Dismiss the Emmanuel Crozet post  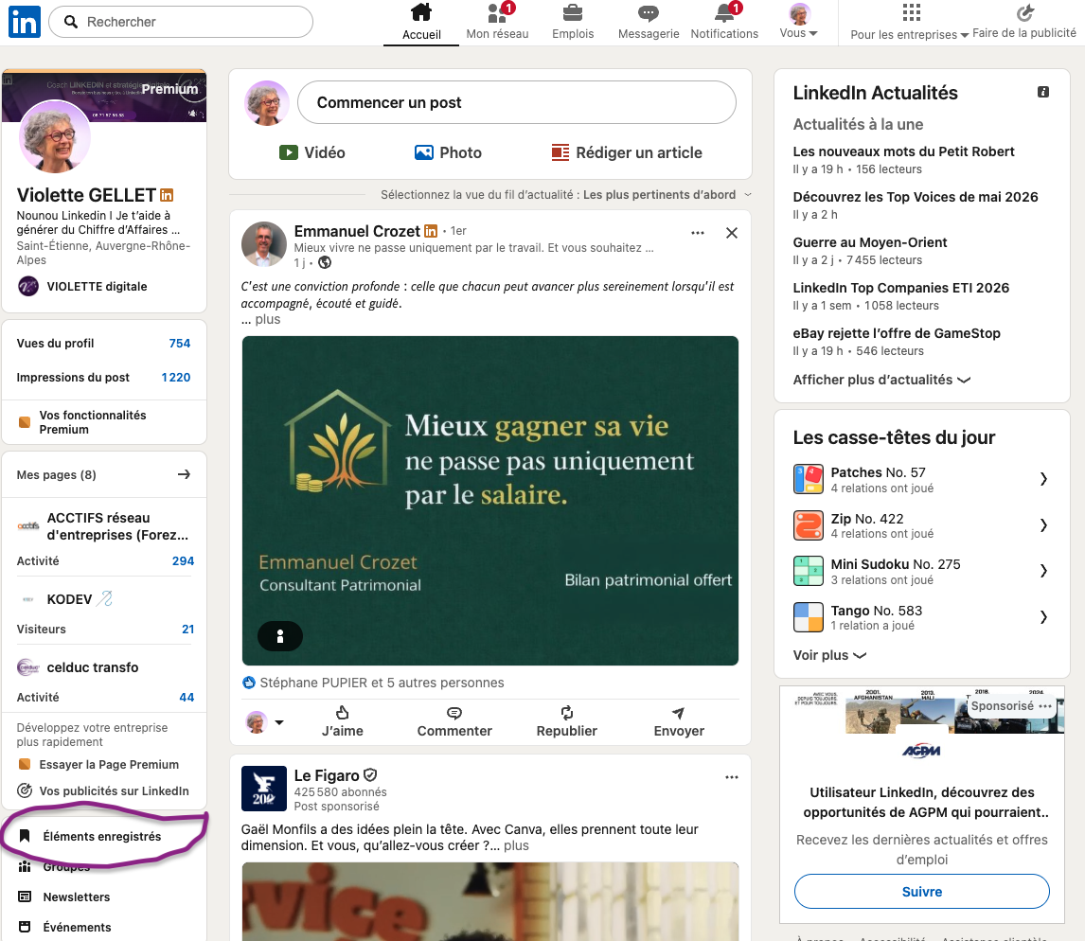[732, 233]
